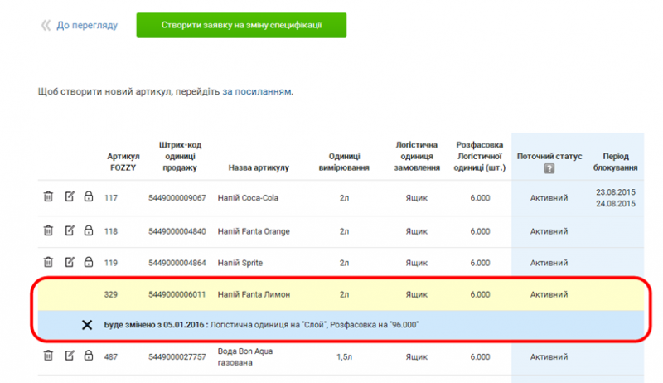663x383 pixels.
Task: Lock the Напій Sprite article
Action: point(88,263)
